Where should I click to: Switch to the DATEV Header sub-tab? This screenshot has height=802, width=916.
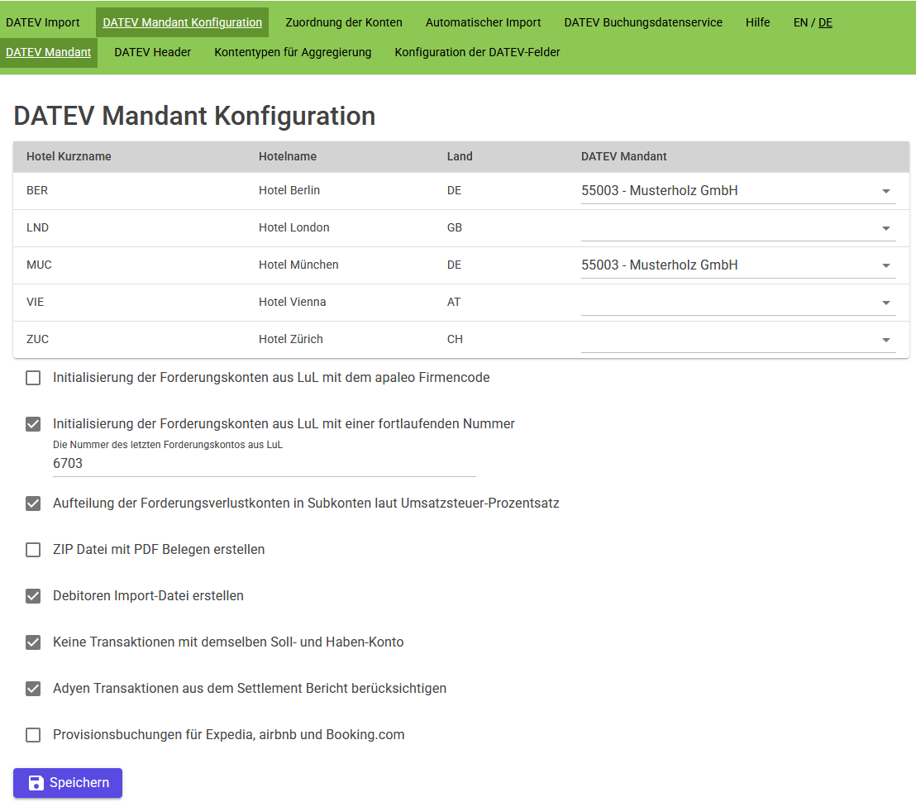pos(152,52)
